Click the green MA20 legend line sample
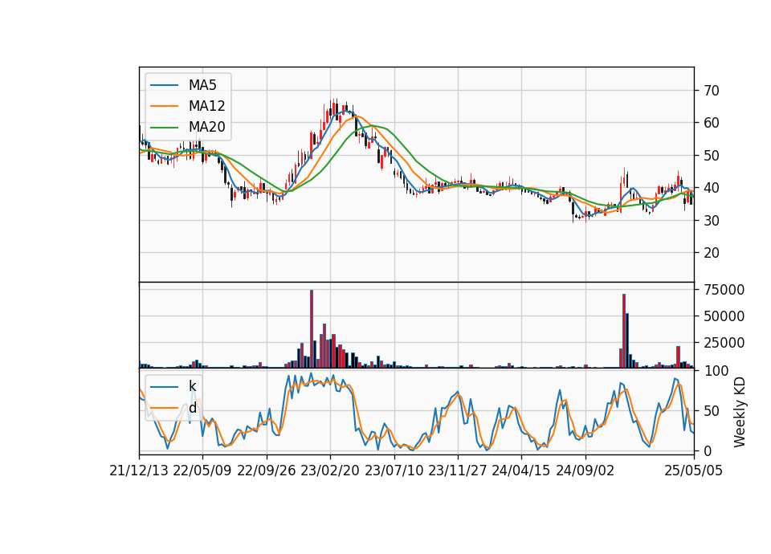The width and height of the screenshot is (771, 554). (x=164, y=127)
